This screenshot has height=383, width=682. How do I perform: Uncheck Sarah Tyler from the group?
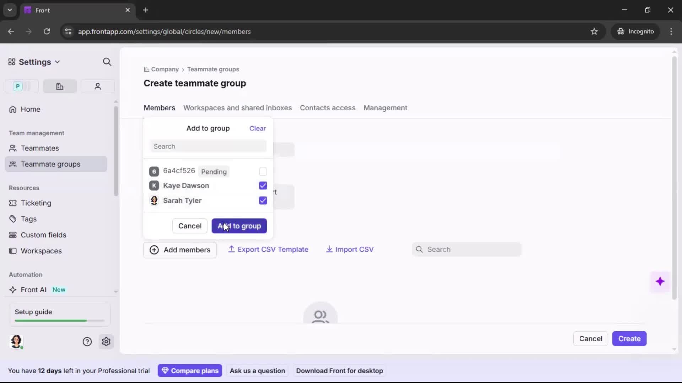coord(263,200)
